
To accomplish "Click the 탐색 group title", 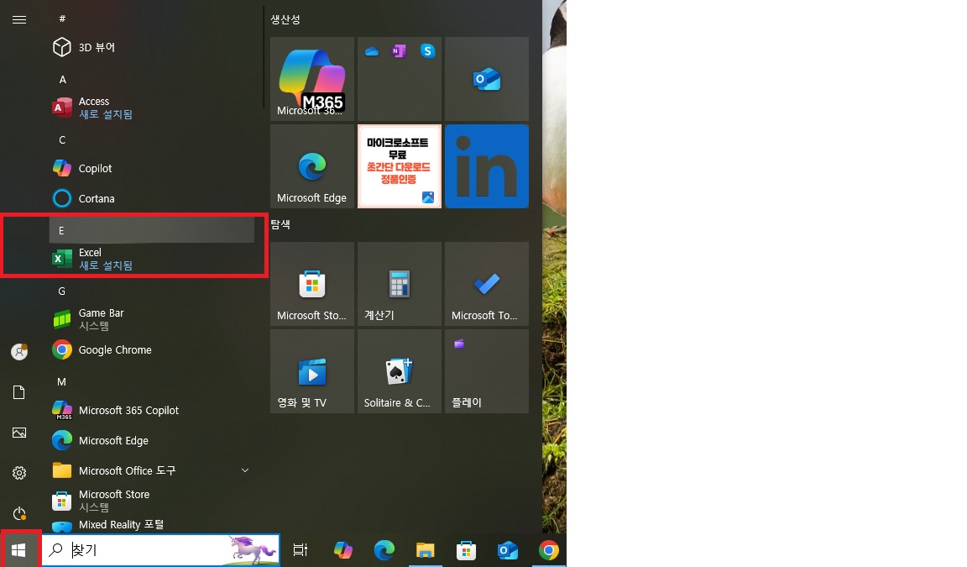I will coord(280,224).
